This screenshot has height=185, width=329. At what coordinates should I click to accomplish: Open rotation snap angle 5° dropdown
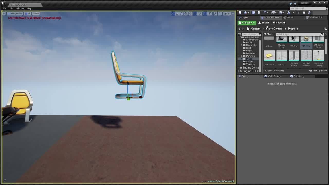209,13
